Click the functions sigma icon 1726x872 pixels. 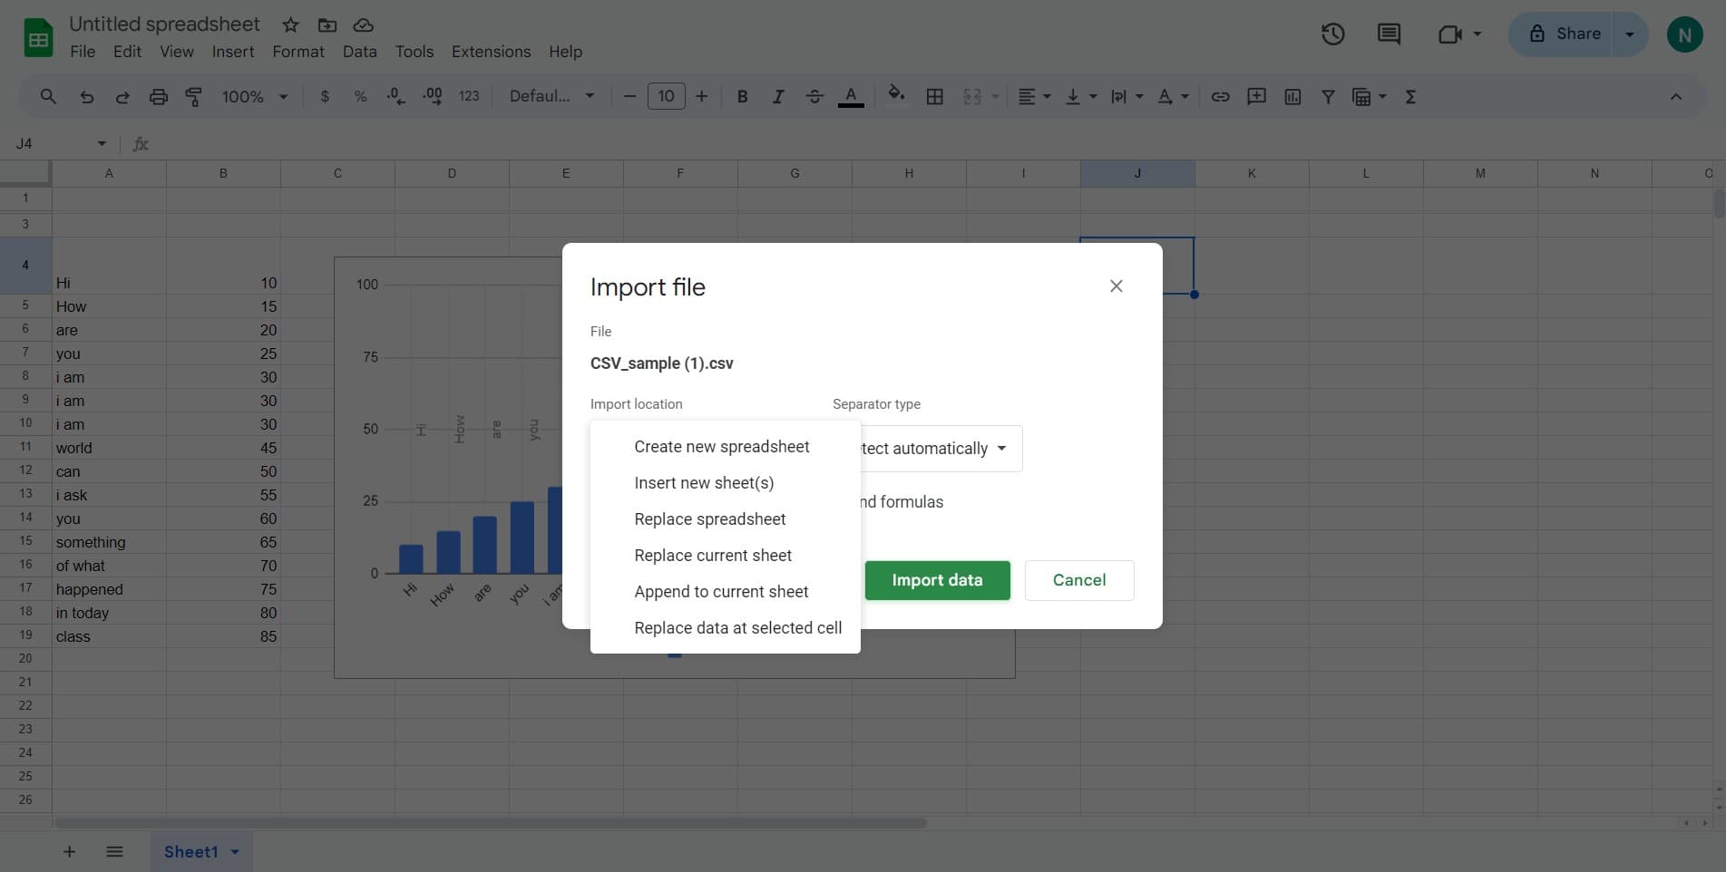pyautogui.click(x=1410, y=97)
